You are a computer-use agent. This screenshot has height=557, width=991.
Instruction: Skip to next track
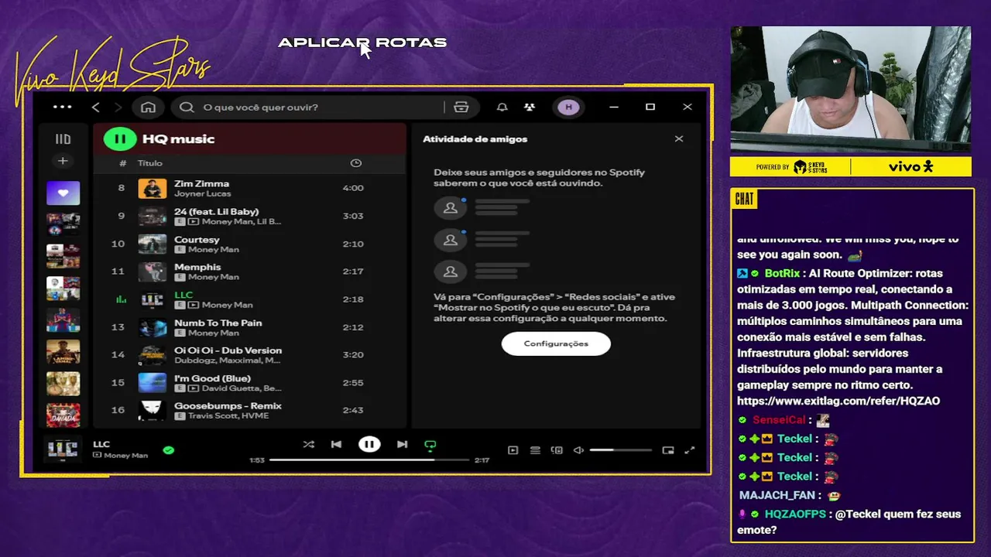click(x=402, y=444)
